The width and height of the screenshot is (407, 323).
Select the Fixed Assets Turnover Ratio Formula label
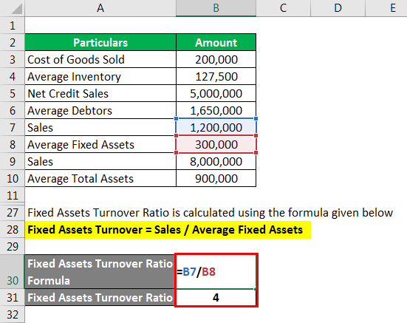click(x=100, y=271)
